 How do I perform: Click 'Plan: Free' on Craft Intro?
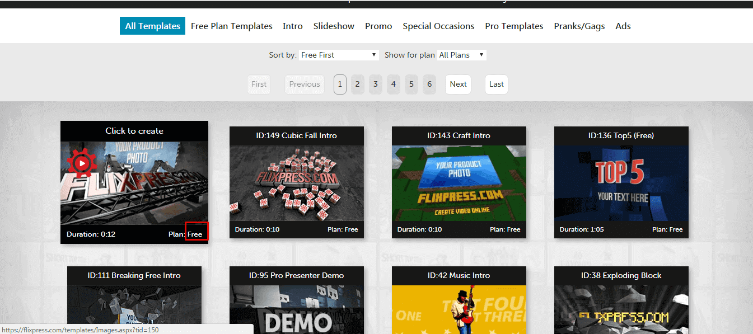tap(505, 229)
